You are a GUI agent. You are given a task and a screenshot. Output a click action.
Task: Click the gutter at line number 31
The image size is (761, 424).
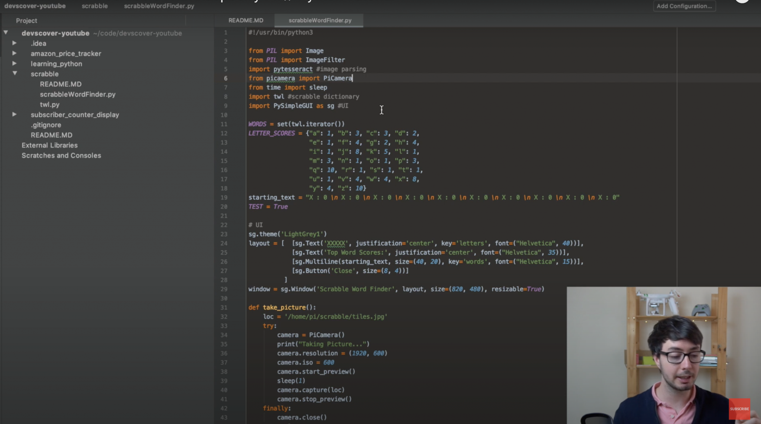coord(224,307)
